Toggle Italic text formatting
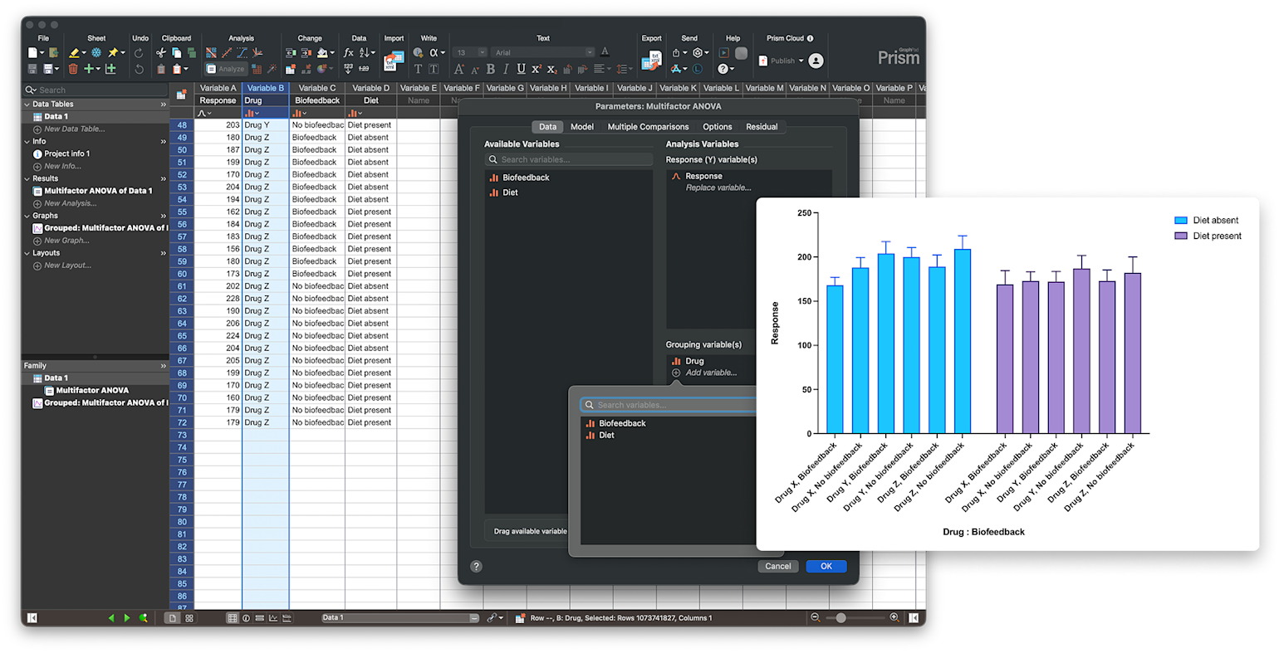The image size is (1279, 653). coord(505,69)
